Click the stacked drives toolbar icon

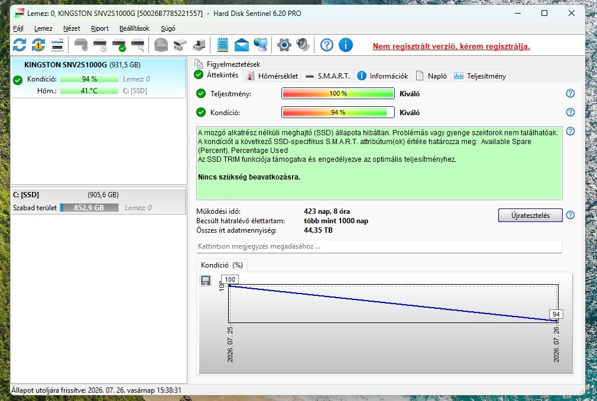click(x=180, y=45)
